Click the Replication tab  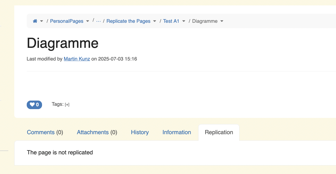pyautogui.click(x=219, y=132)
